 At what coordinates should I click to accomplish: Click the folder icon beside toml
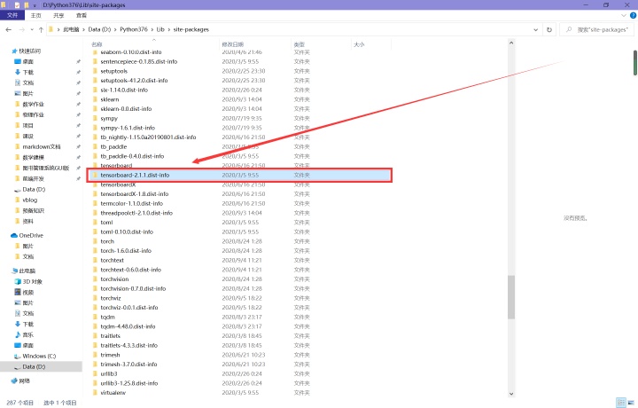pyautogui.click(x=95, y=223)
